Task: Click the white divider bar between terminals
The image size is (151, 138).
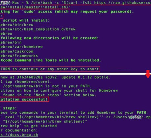Action: [x=72, y=74]
